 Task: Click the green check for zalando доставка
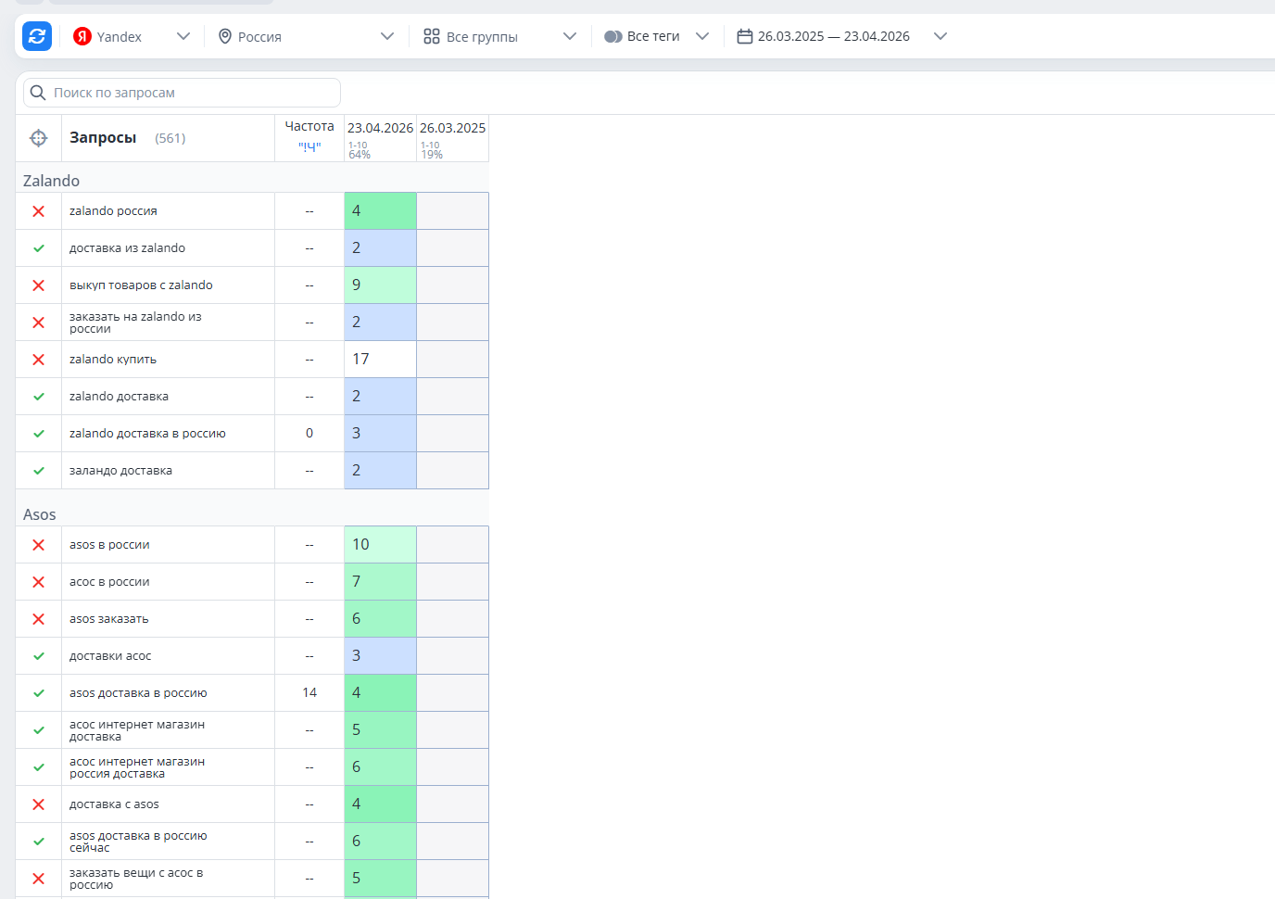tap(39, 397)
